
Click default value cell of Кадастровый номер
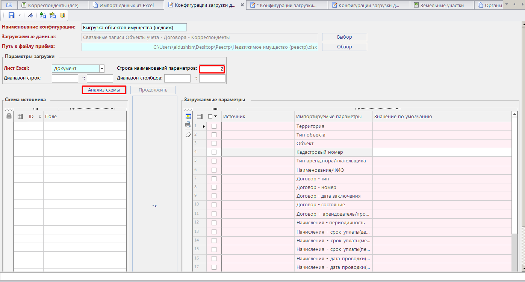(442, 152)
